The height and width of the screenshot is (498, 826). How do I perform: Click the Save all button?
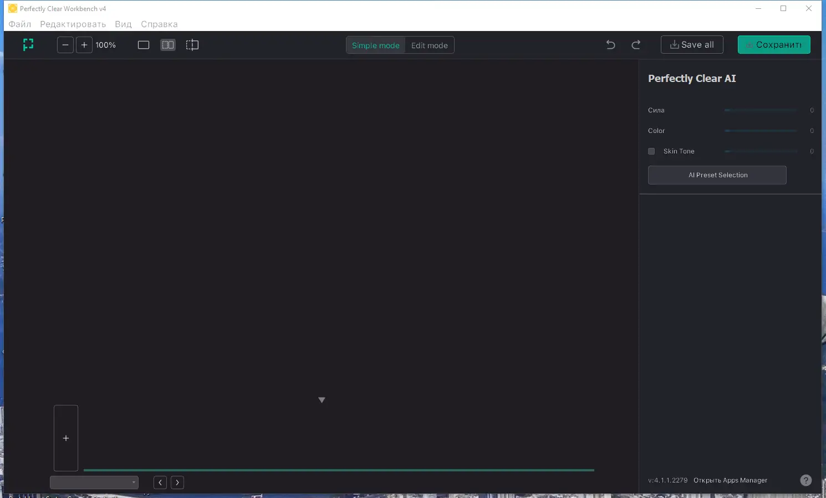692,45
